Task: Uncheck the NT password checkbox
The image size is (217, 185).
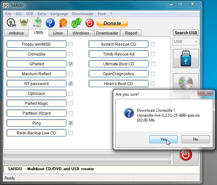Action: click(71, 84)
